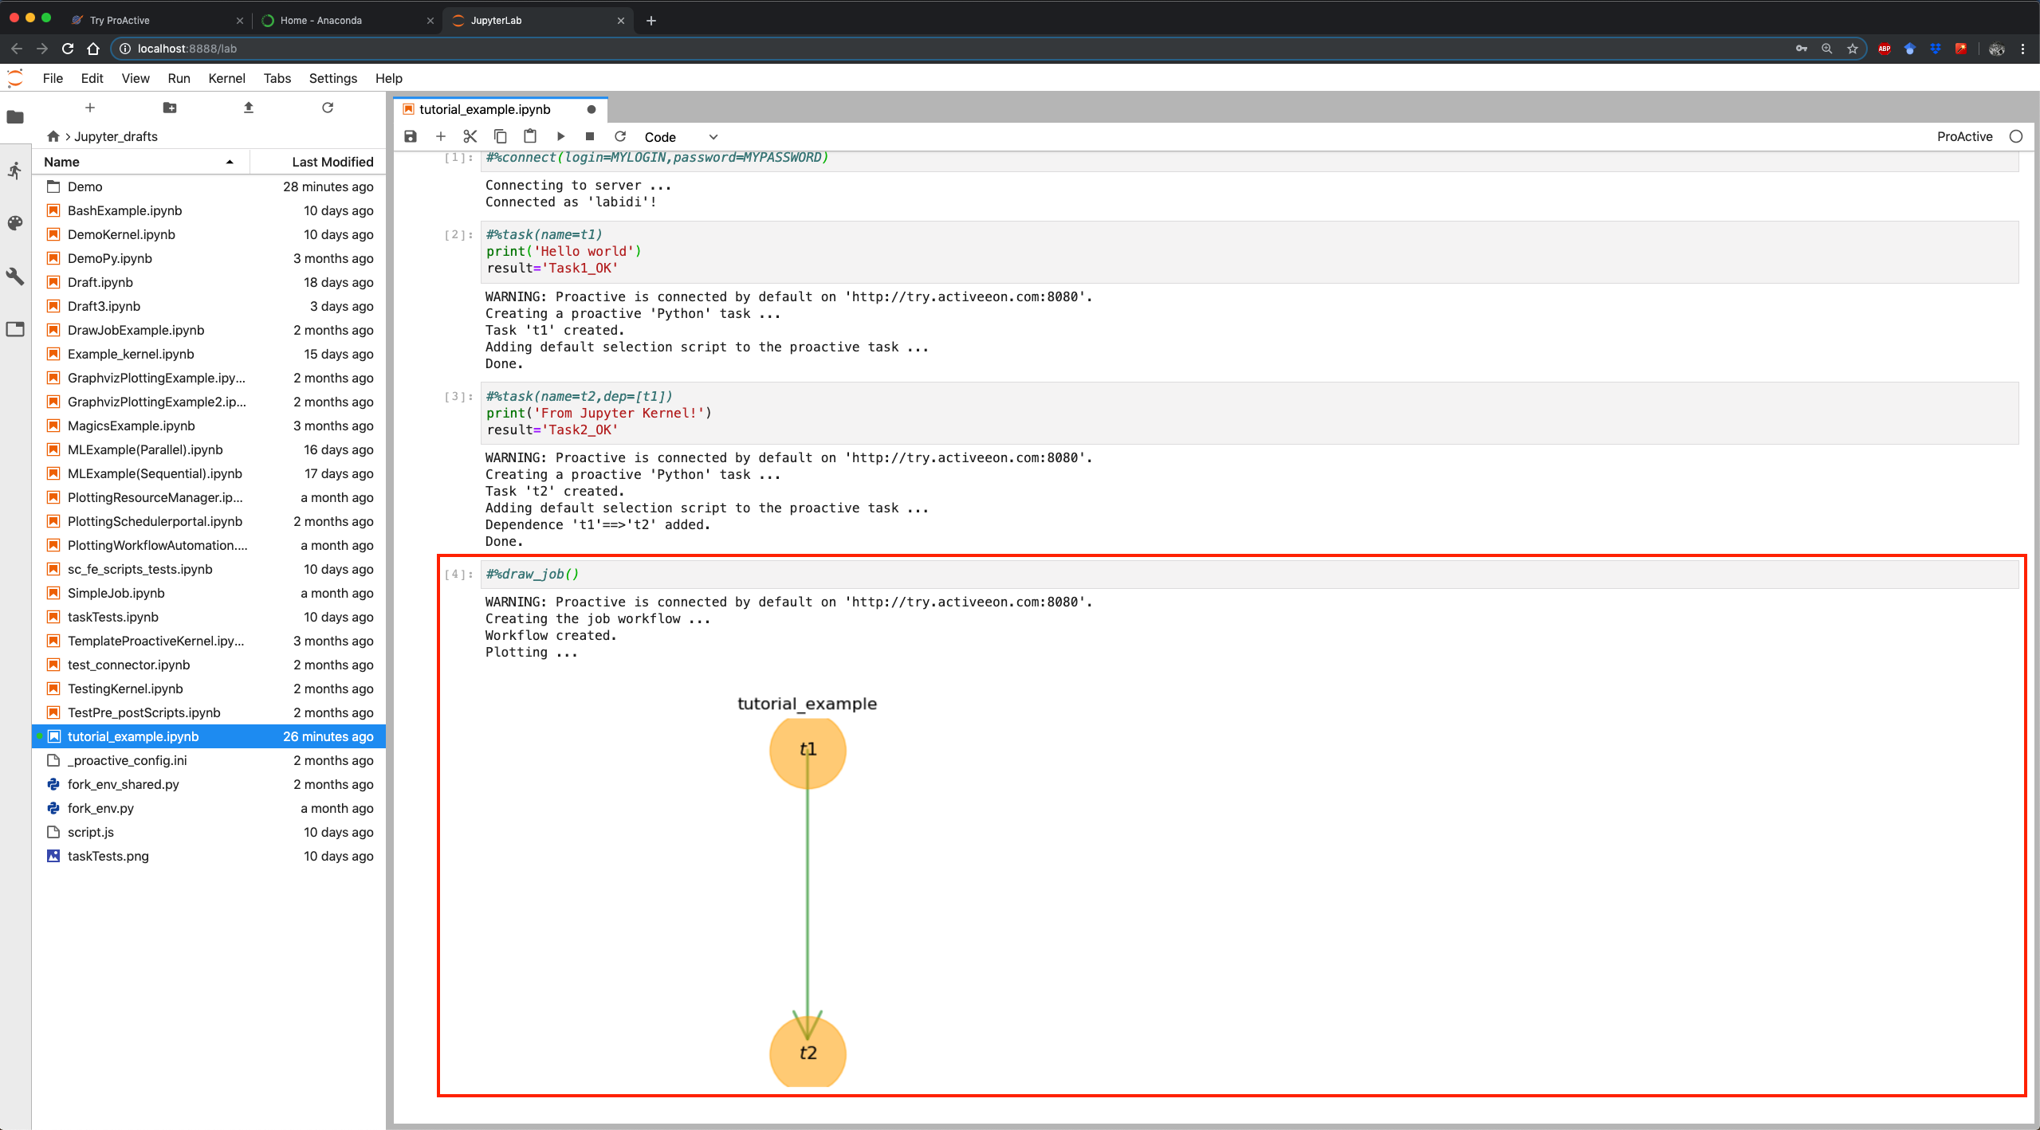Insert a cell below with plus button
2040x1130 pixels.
pyautogui.click(x=440, y=136)
